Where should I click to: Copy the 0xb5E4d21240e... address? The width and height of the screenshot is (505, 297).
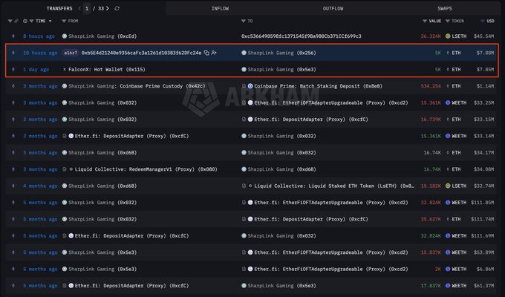(206, 53)
